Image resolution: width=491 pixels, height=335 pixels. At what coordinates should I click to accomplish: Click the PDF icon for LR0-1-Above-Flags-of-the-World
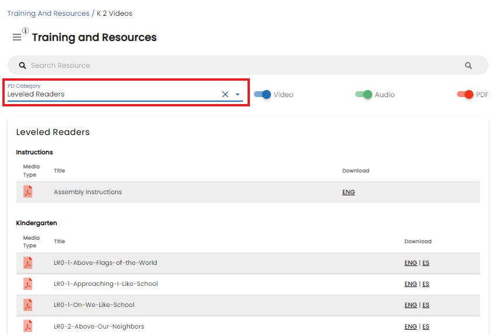(28, 263)
